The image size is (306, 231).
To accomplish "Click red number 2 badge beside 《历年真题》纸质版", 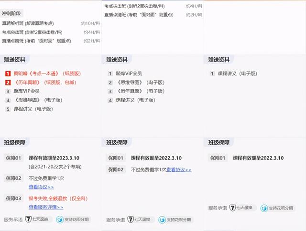I will tap(8, 83).
